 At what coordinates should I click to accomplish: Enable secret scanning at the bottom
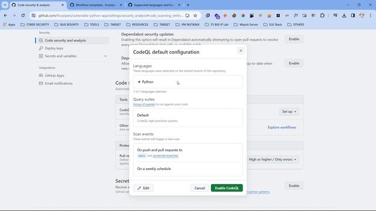294,186
